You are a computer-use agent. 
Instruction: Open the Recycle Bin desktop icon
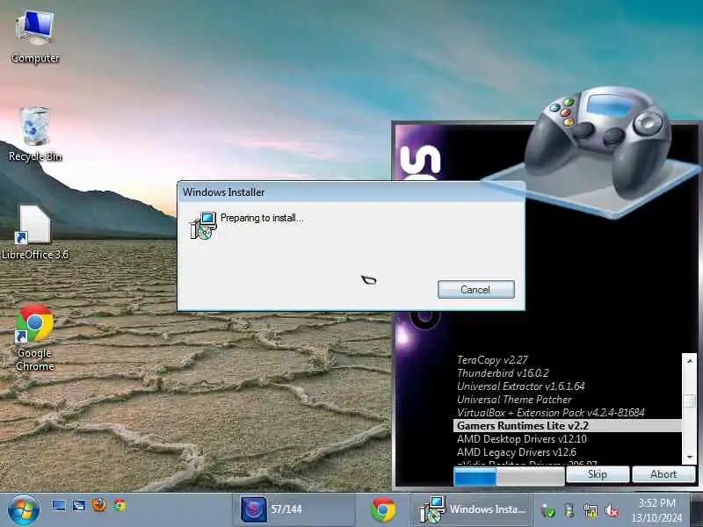(35, 134)
